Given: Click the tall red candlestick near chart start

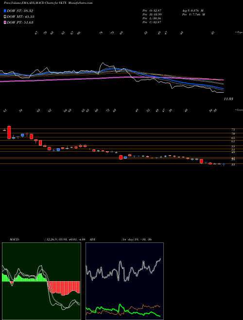Looking at the screenshot, I should pyautogui.click(x=9, y=132).
